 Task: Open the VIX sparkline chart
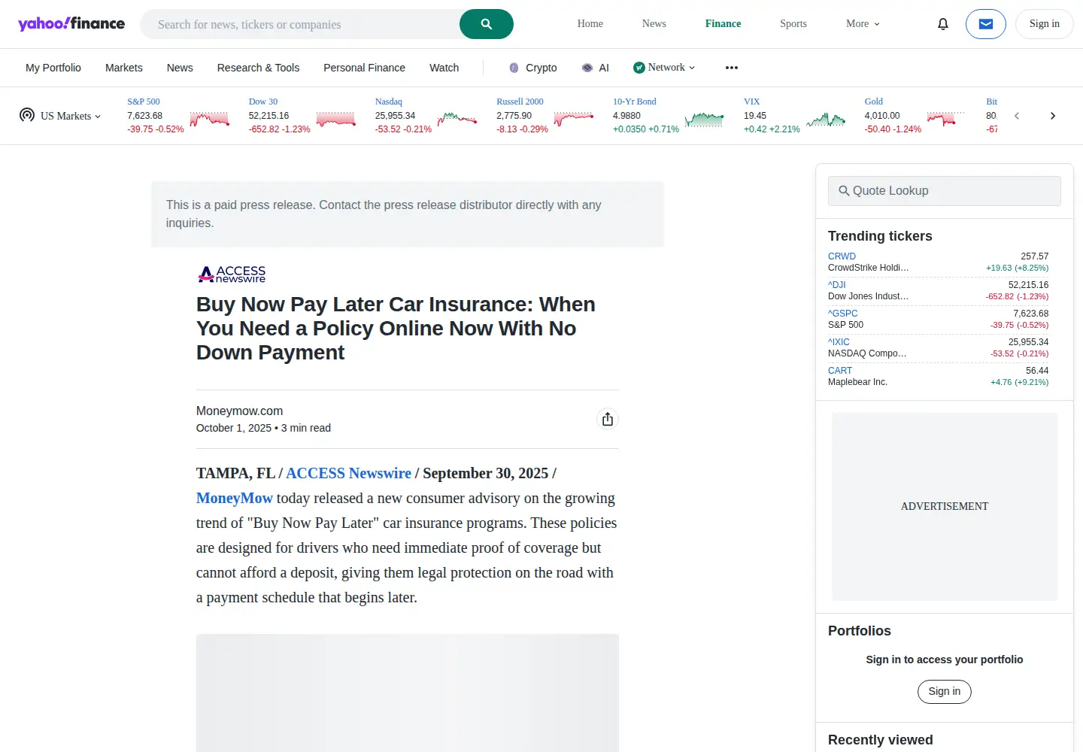(x=826, y=119)
